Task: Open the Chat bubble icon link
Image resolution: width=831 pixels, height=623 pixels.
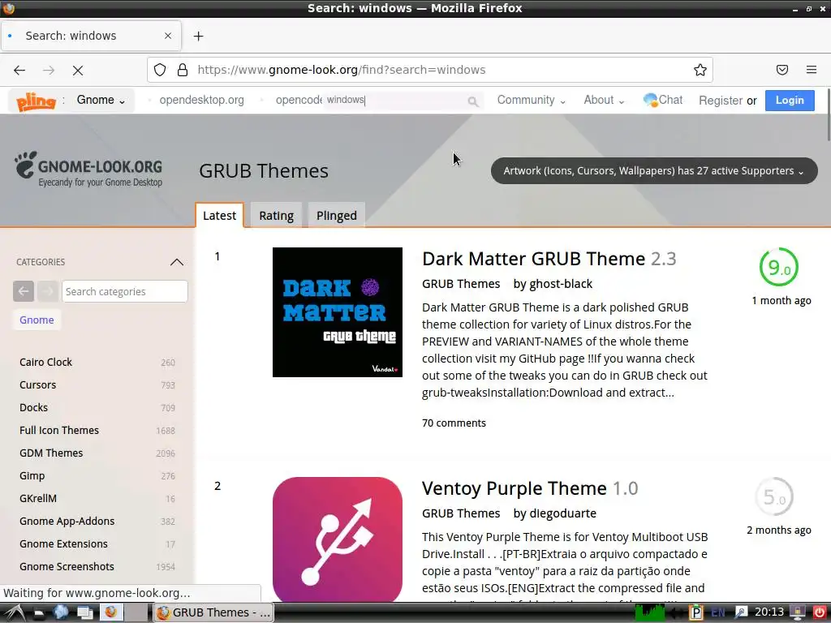Action: click(663, 100)
